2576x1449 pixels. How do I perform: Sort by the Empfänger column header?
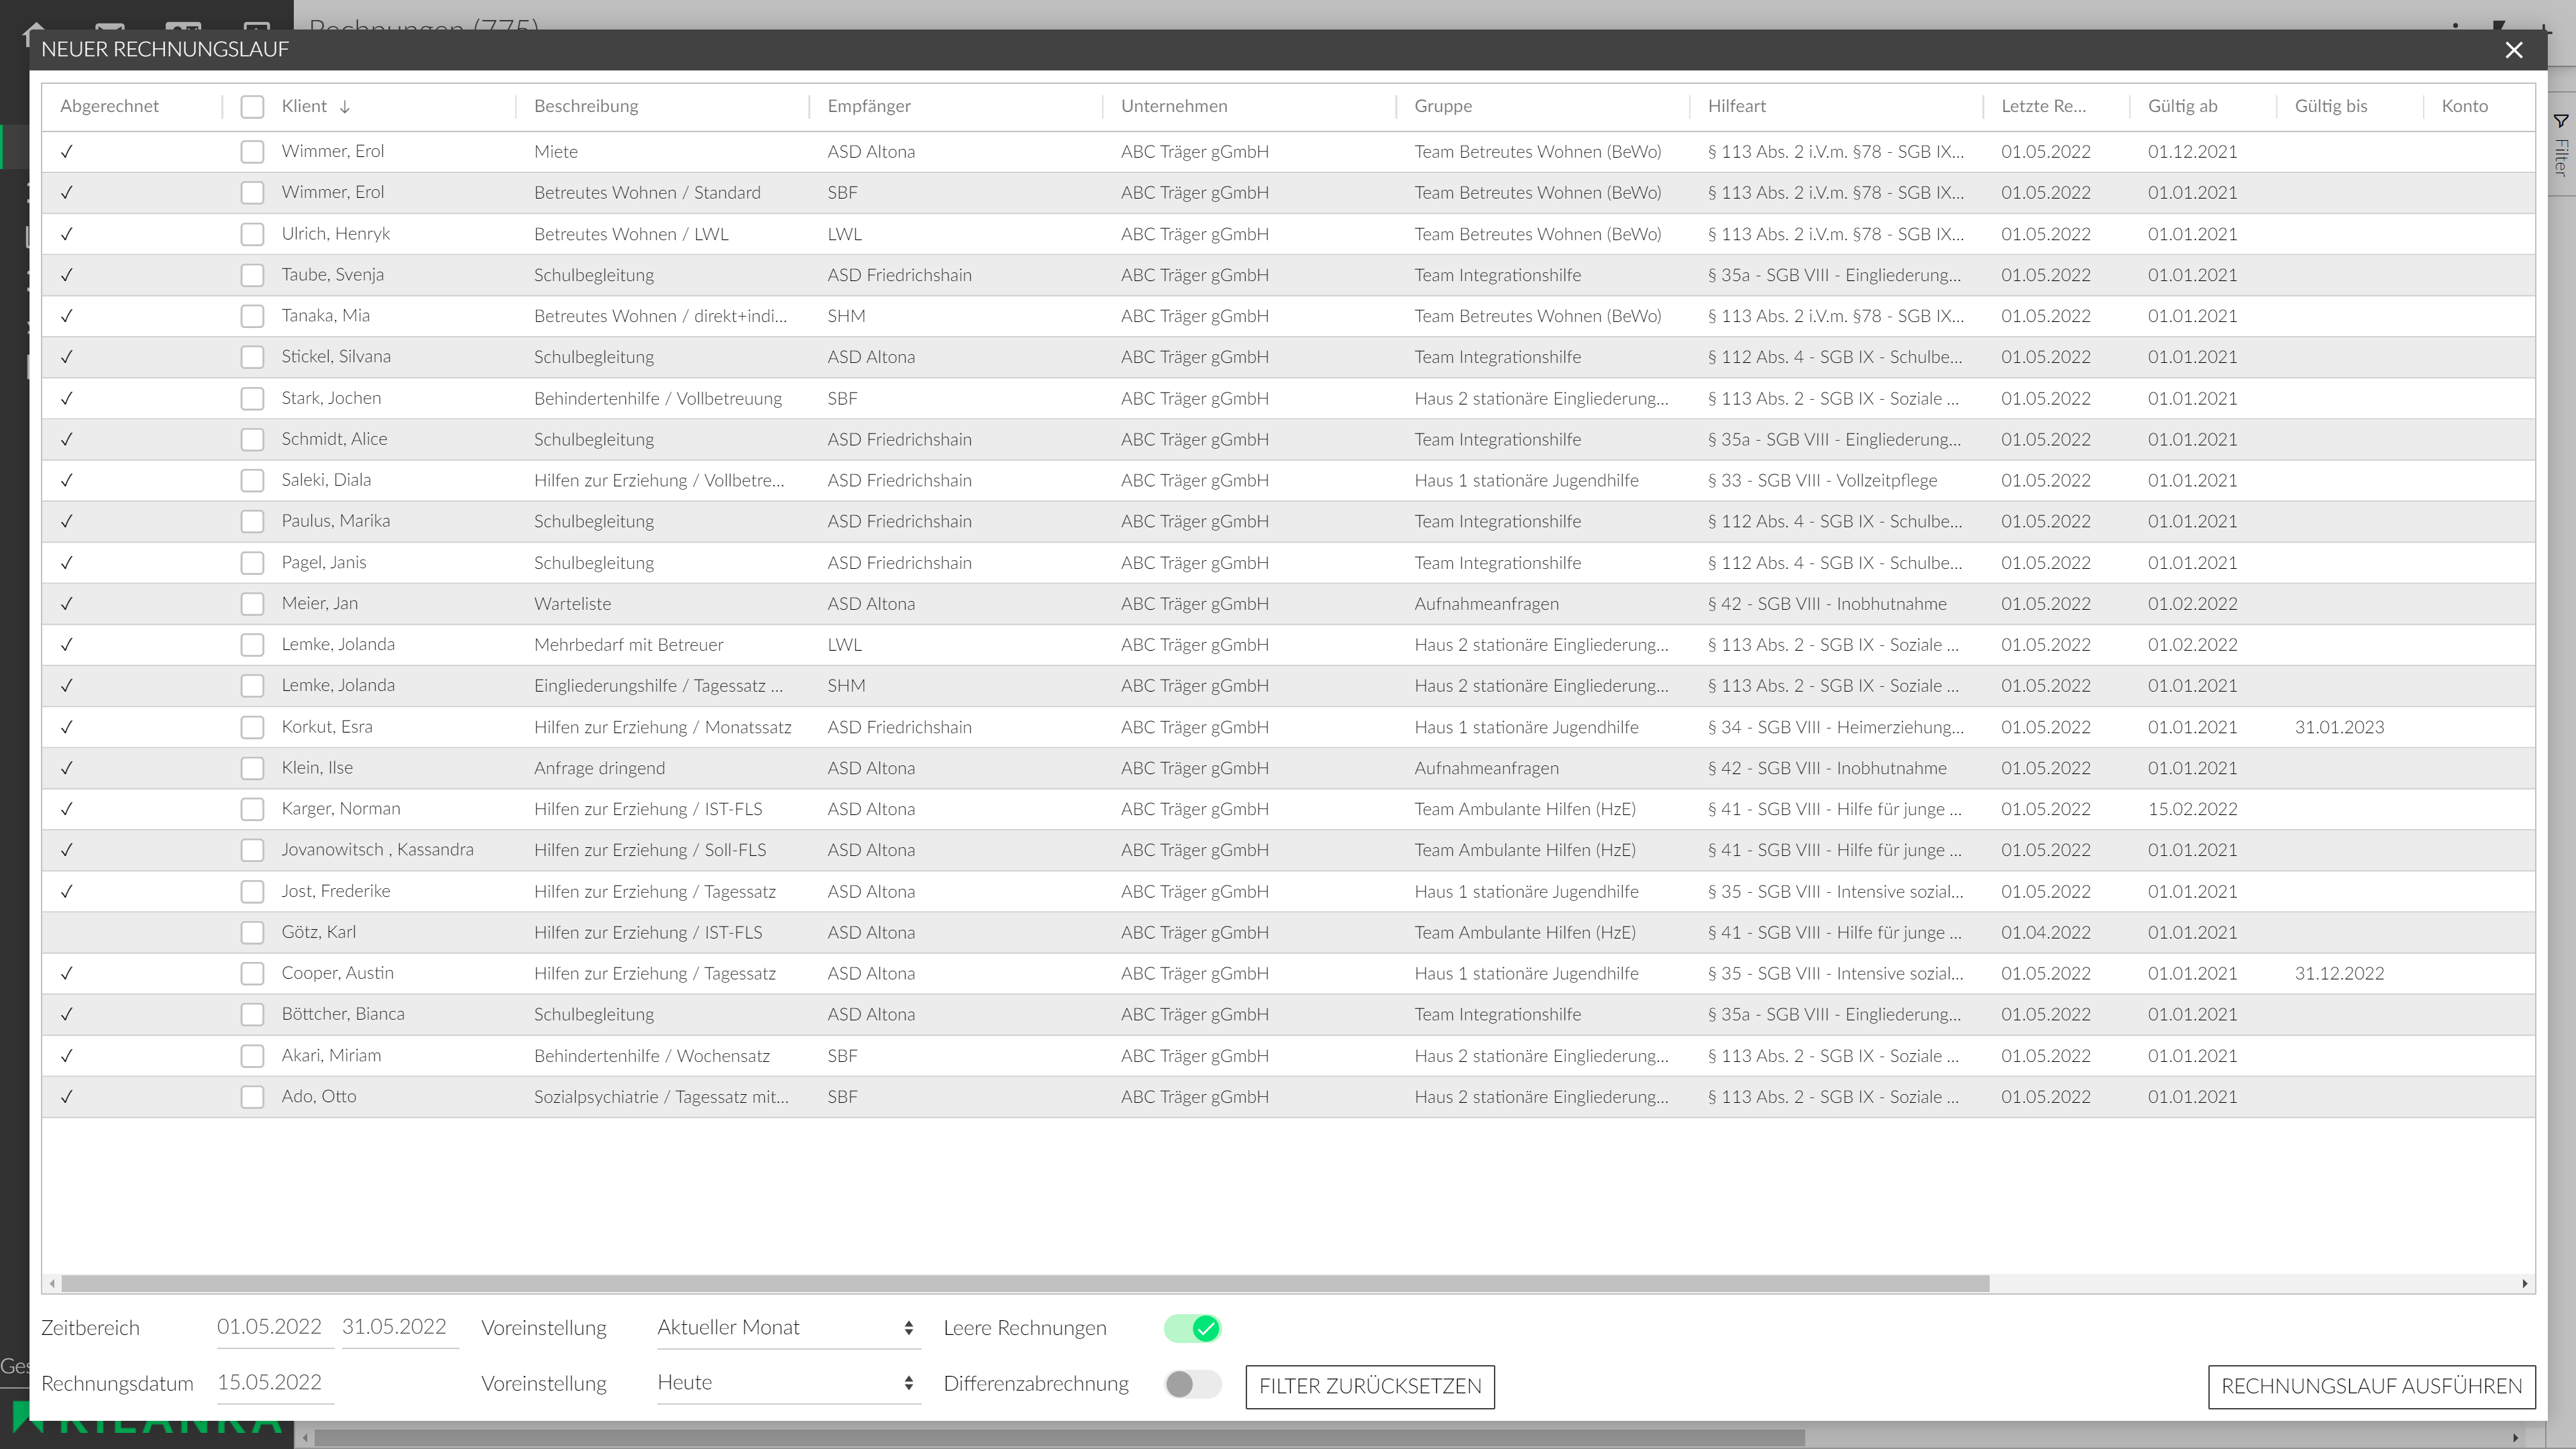click(868, 106)
